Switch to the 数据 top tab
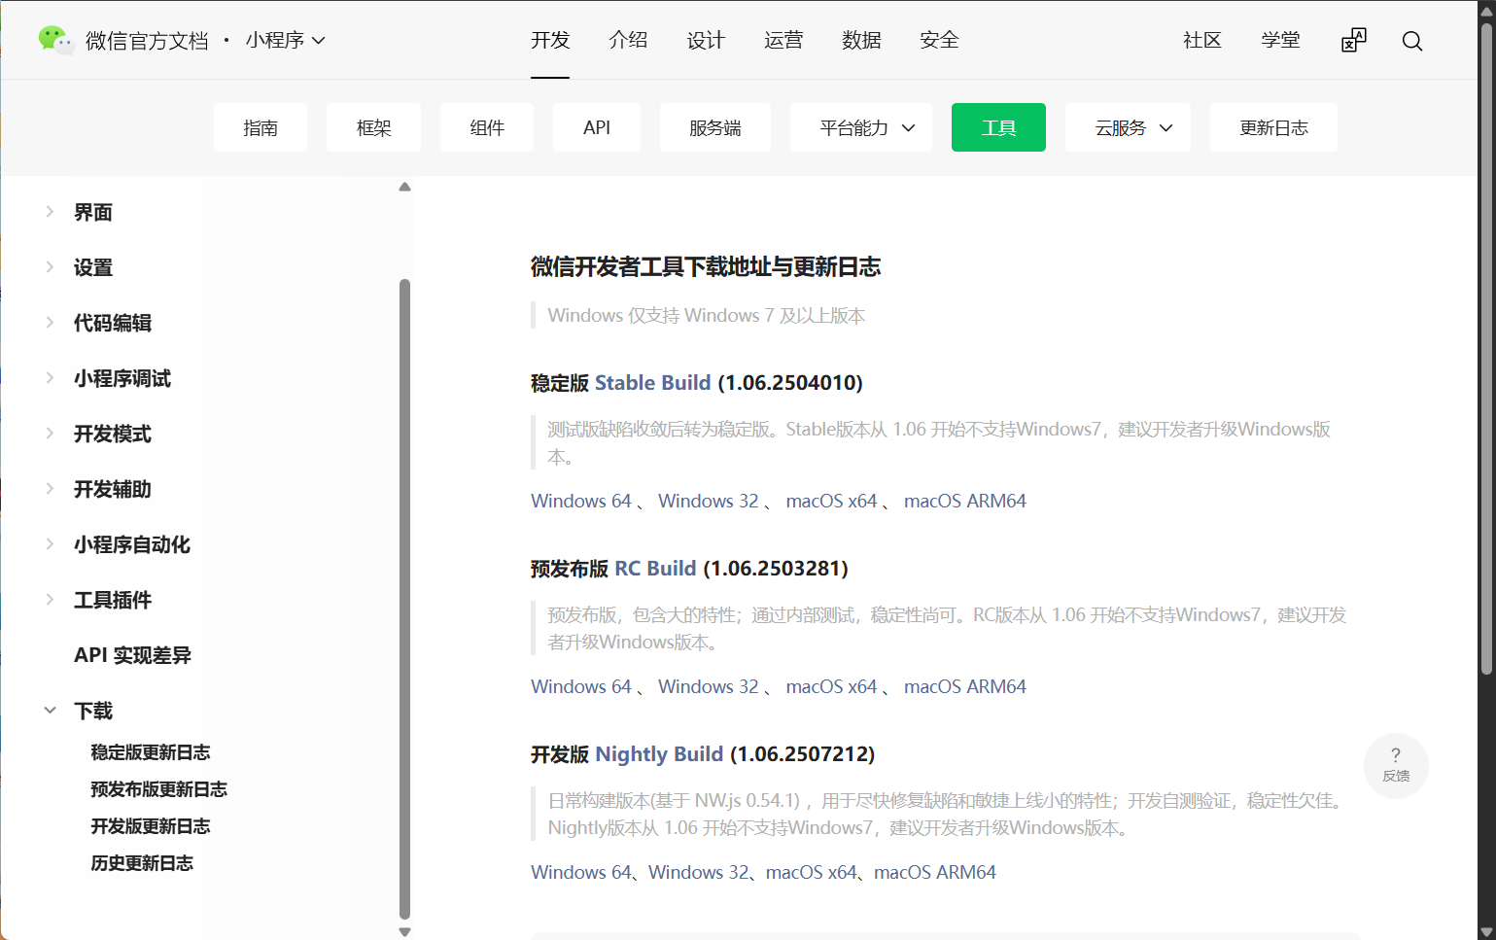The image size is (1496, 940). pos(861,40)
